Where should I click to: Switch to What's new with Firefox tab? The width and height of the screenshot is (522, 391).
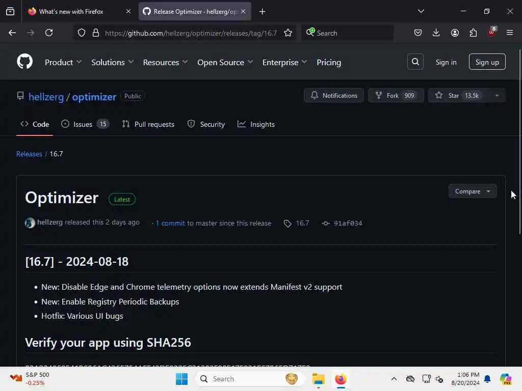71,12
